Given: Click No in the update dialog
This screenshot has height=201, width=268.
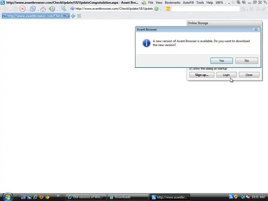Looking at the screenshot, I should (247, 61).
